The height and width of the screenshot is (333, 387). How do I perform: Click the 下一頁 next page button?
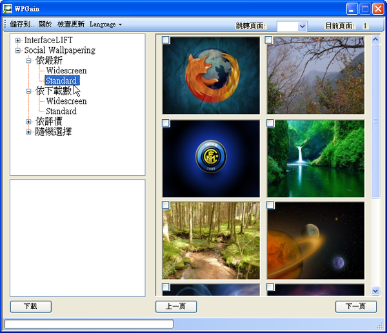pos(356,307)
